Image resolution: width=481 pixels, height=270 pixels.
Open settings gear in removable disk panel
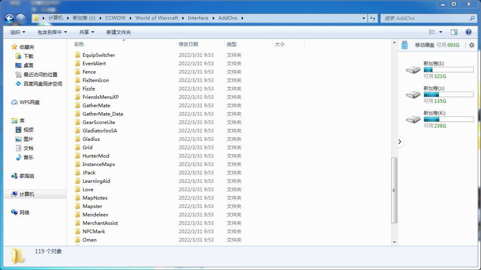471,45
